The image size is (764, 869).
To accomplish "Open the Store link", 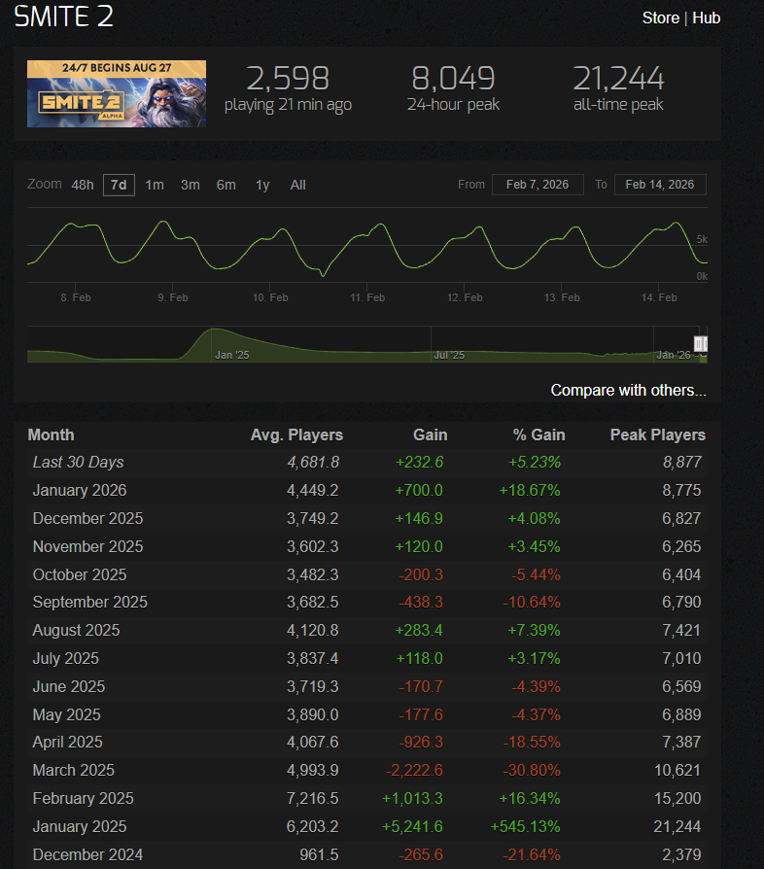I will (660, 17).
